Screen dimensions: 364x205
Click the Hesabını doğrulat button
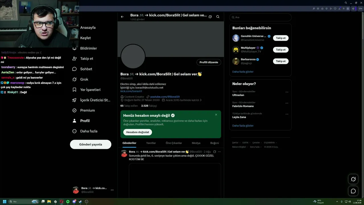coord(138,132)
